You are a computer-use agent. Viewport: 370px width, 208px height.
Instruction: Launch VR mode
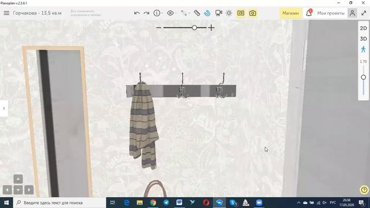pyautogui.click(x=240, y=13)
